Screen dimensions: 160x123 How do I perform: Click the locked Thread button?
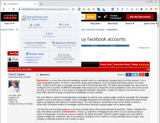pyautogui.click(x=13, y=59)
